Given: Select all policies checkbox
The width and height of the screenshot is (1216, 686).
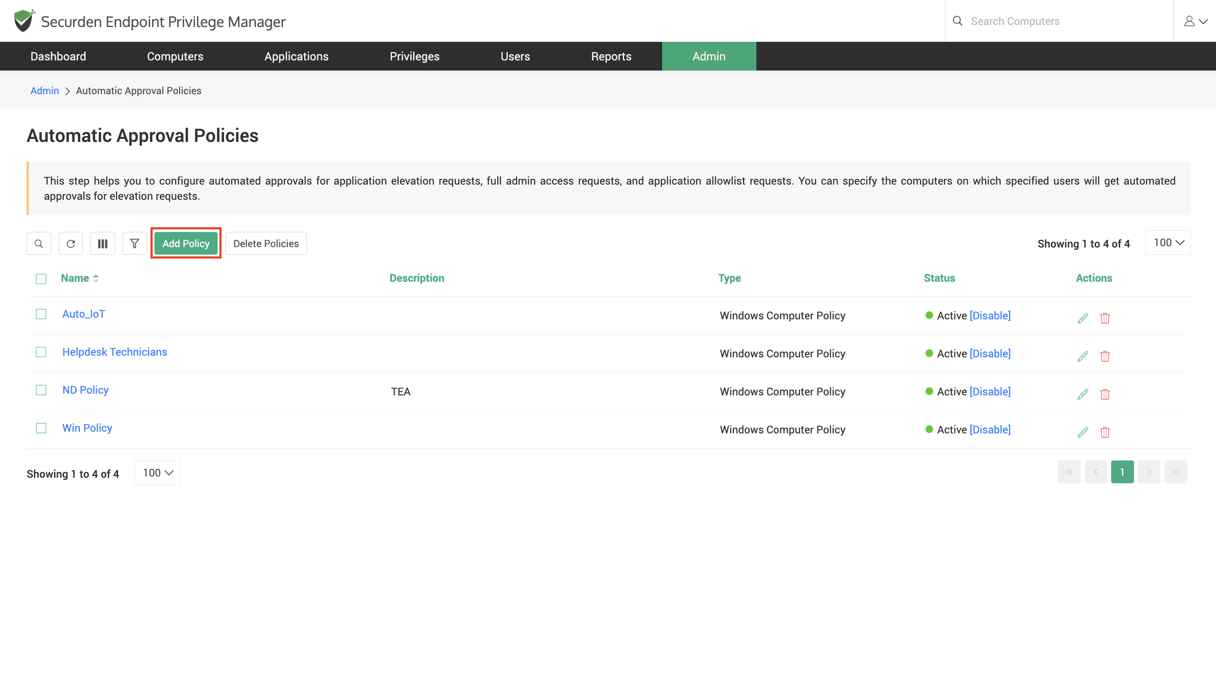Looking at the screenshot, I should tap(41, 279).
